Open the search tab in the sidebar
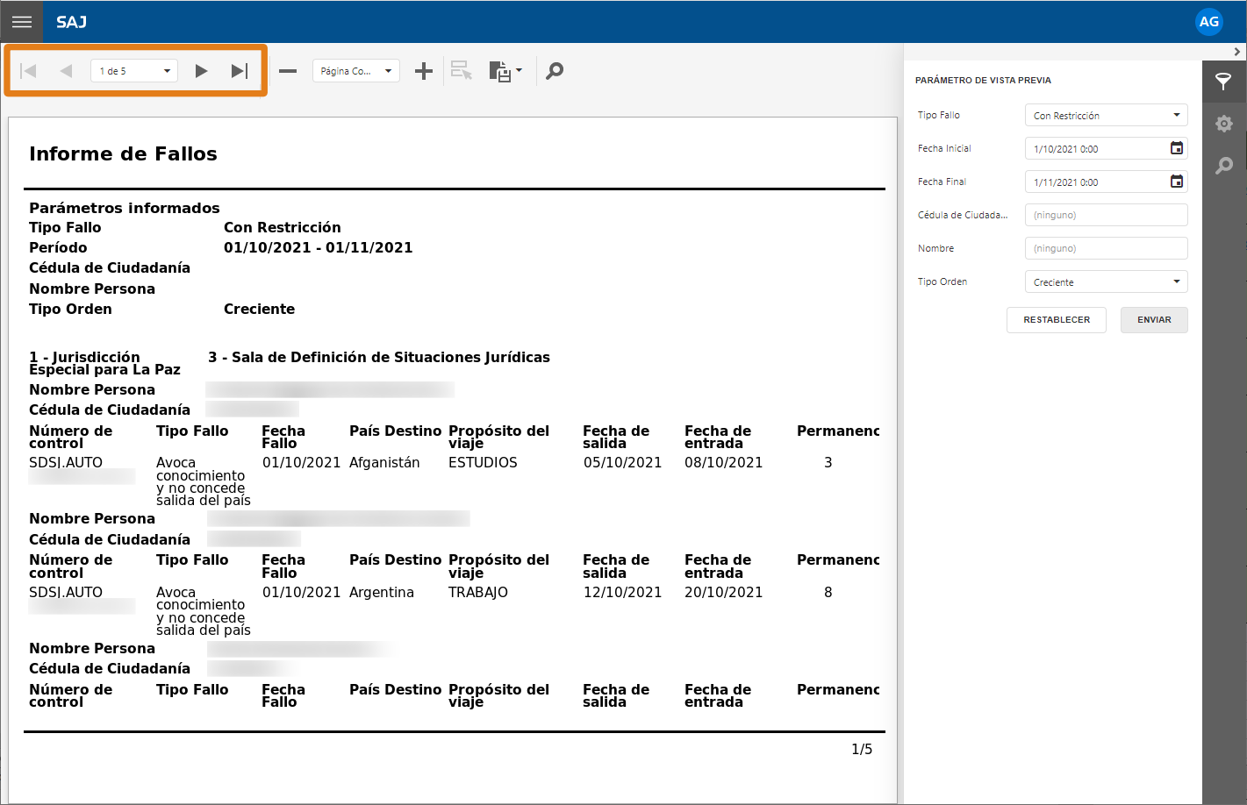The height and width of the screenshot is (805, 1247). 1224,166
